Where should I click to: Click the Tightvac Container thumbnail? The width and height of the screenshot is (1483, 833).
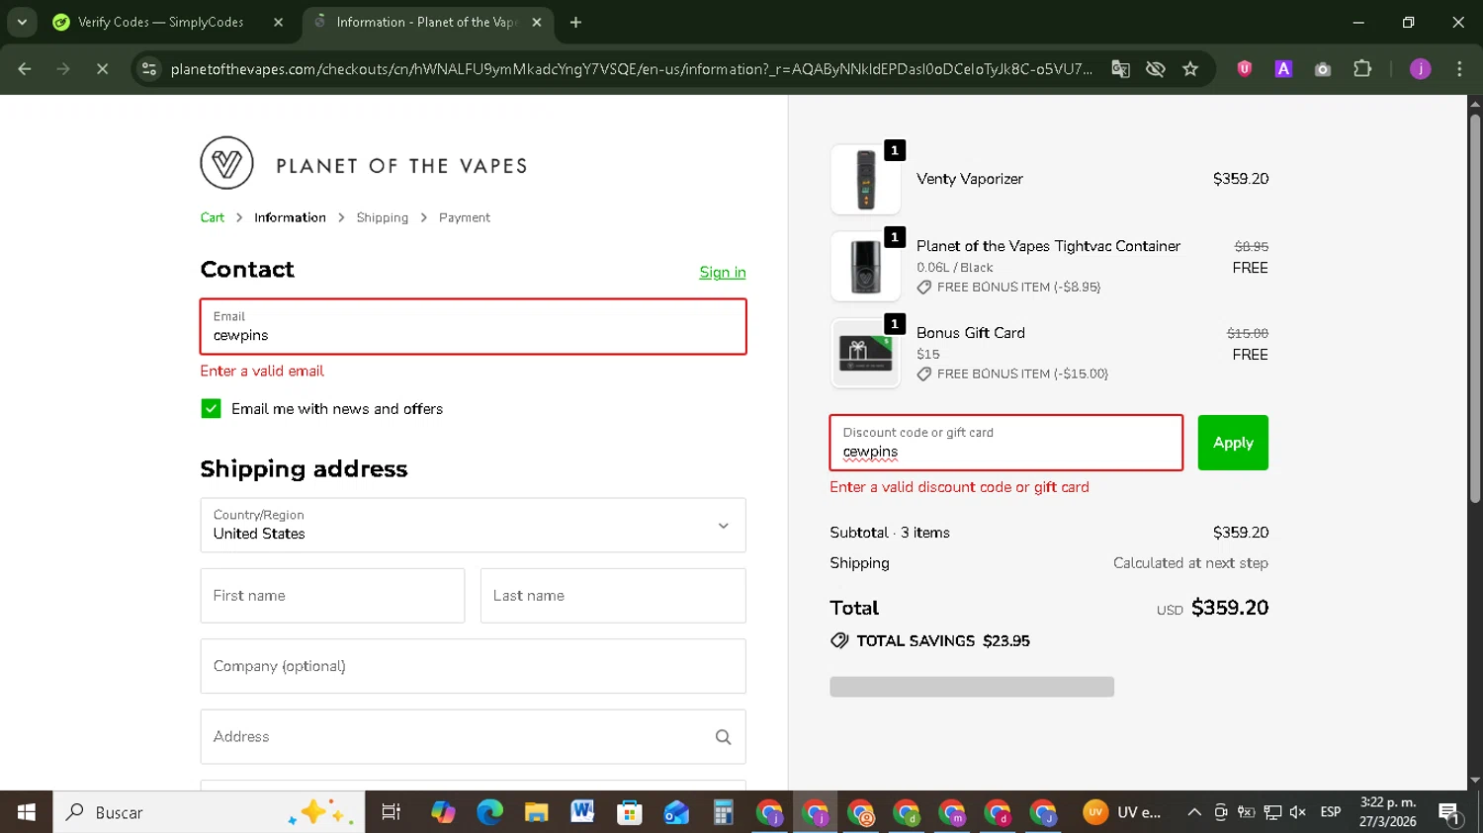coord(865,266)
